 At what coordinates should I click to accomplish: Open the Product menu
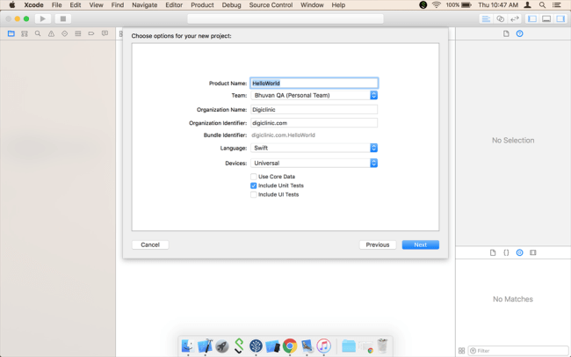[x=202, y=5]
